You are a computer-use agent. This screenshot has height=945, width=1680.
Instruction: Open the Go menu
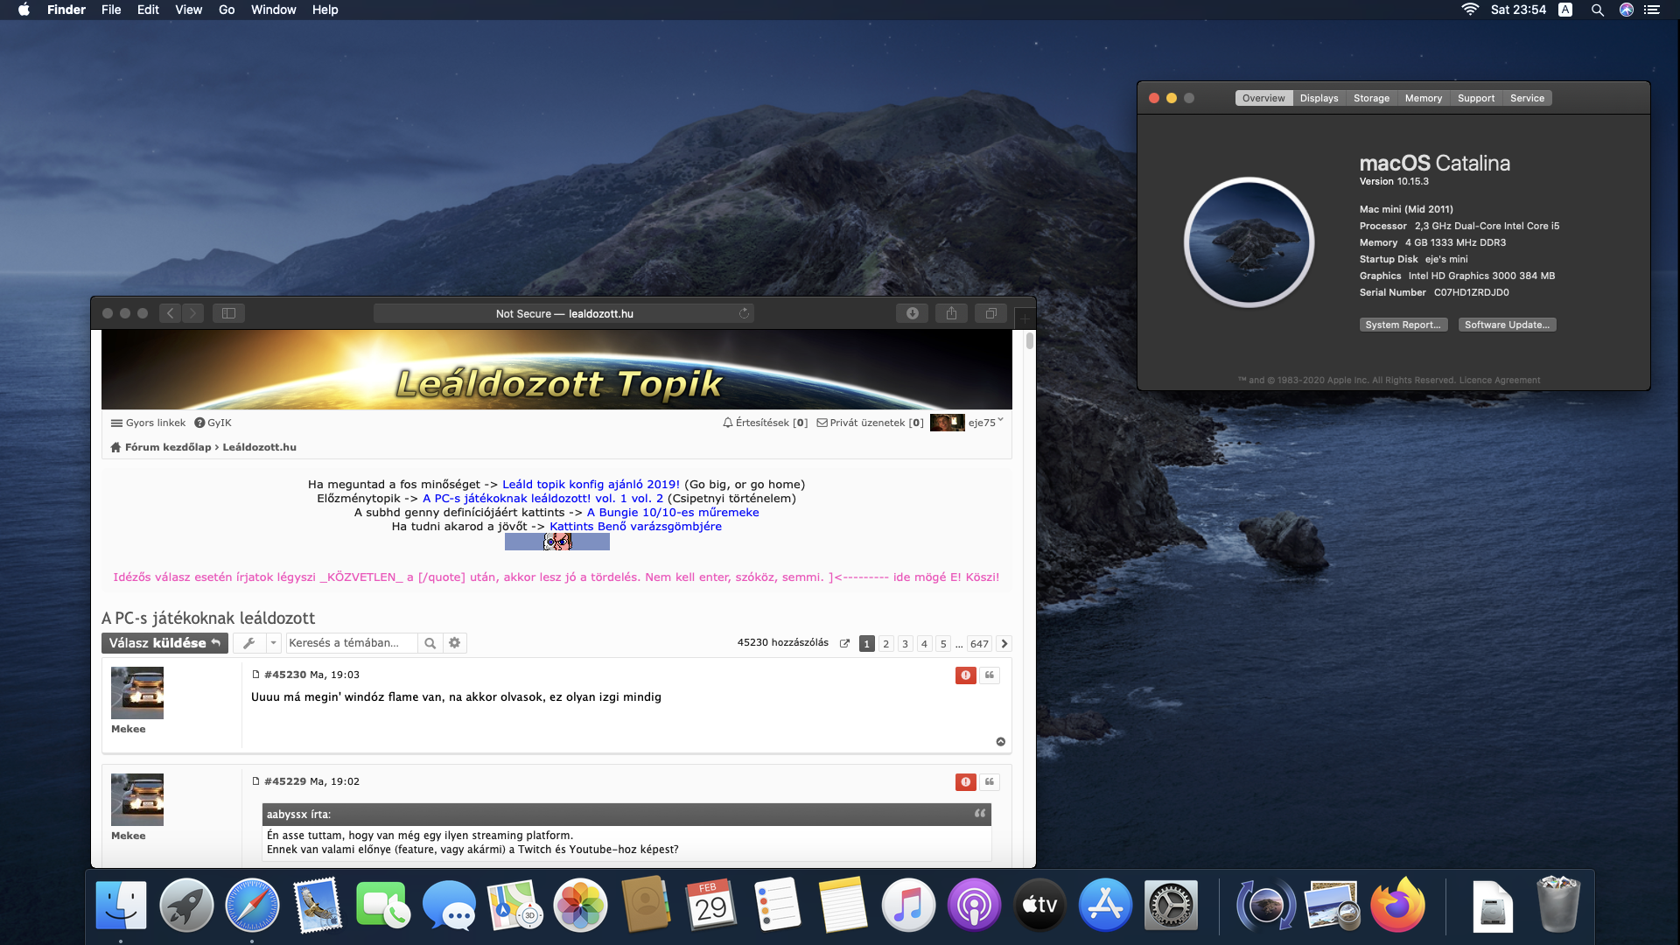[227, 10]
